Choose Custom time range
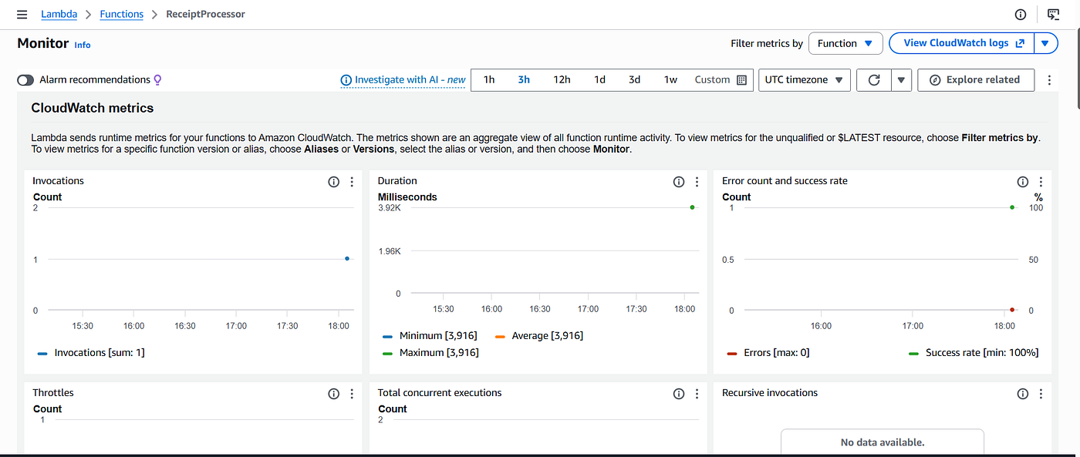This screenshot has height=457, width=1080. [x=721, y=79]
